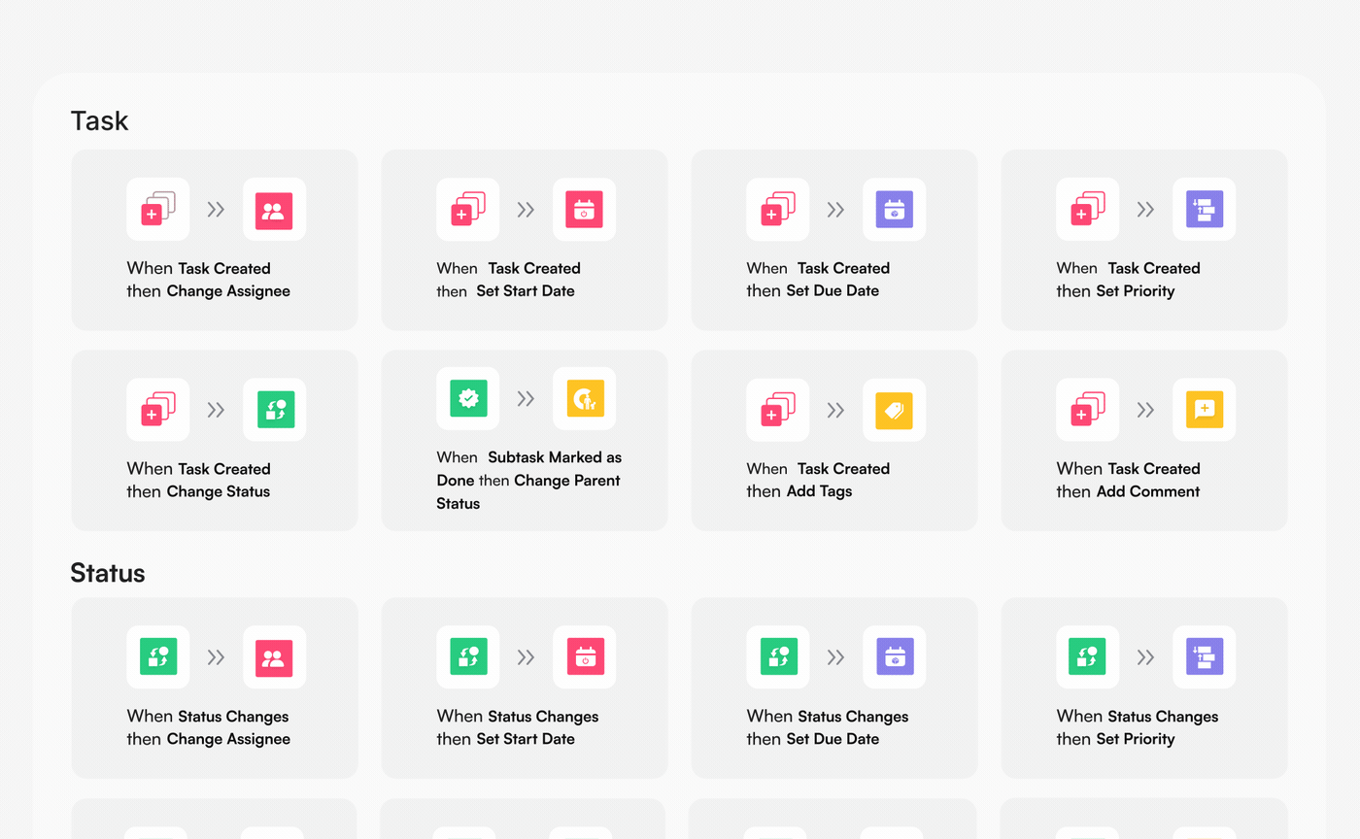Click Set Start Date calendar icon under Task section
Screen dimensions: 1360x839
[x=584, y=210]
